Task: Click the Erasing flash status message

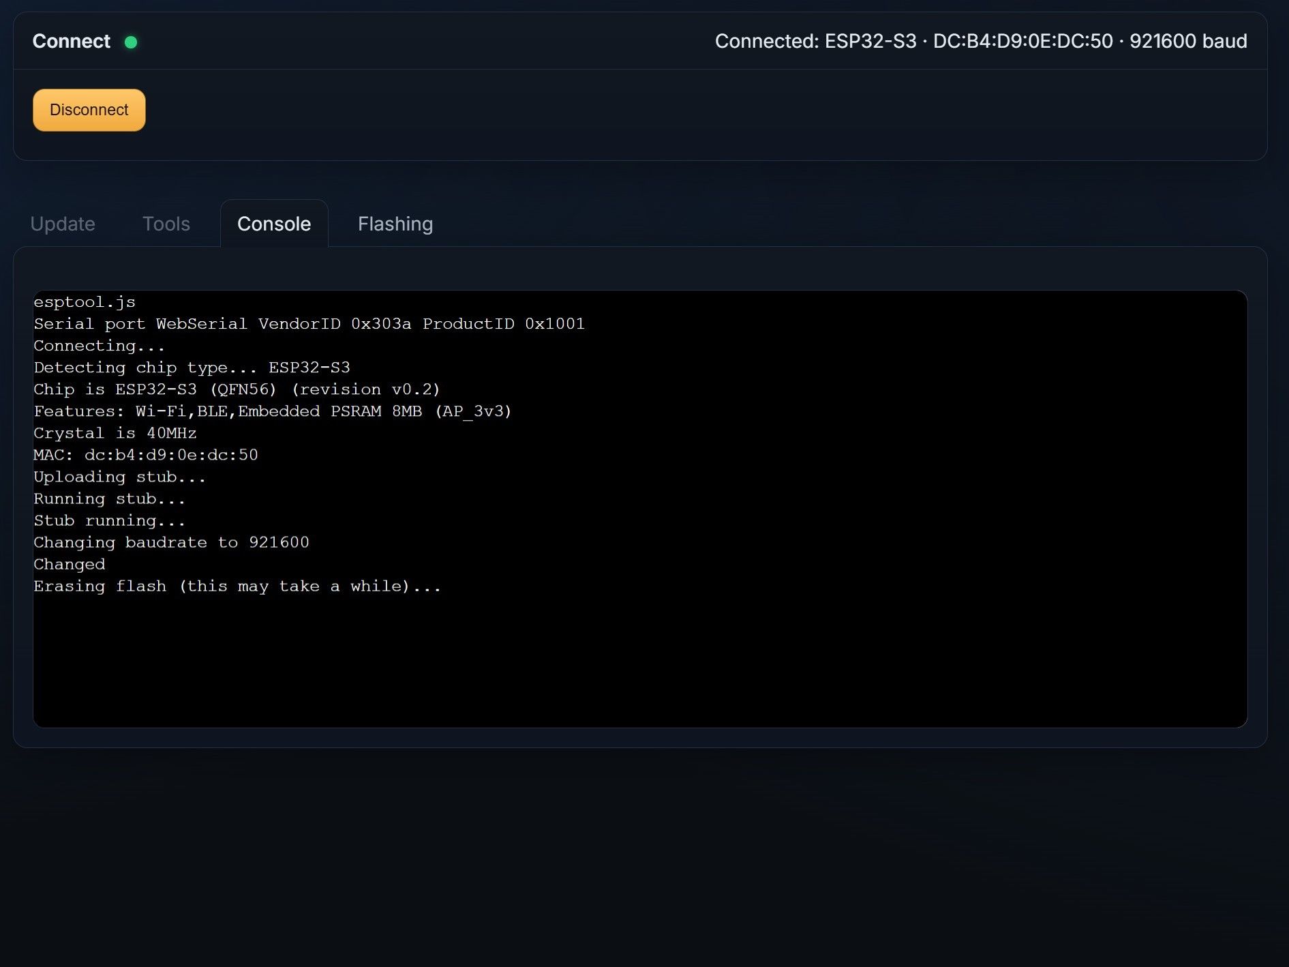Action: point(237,585)
